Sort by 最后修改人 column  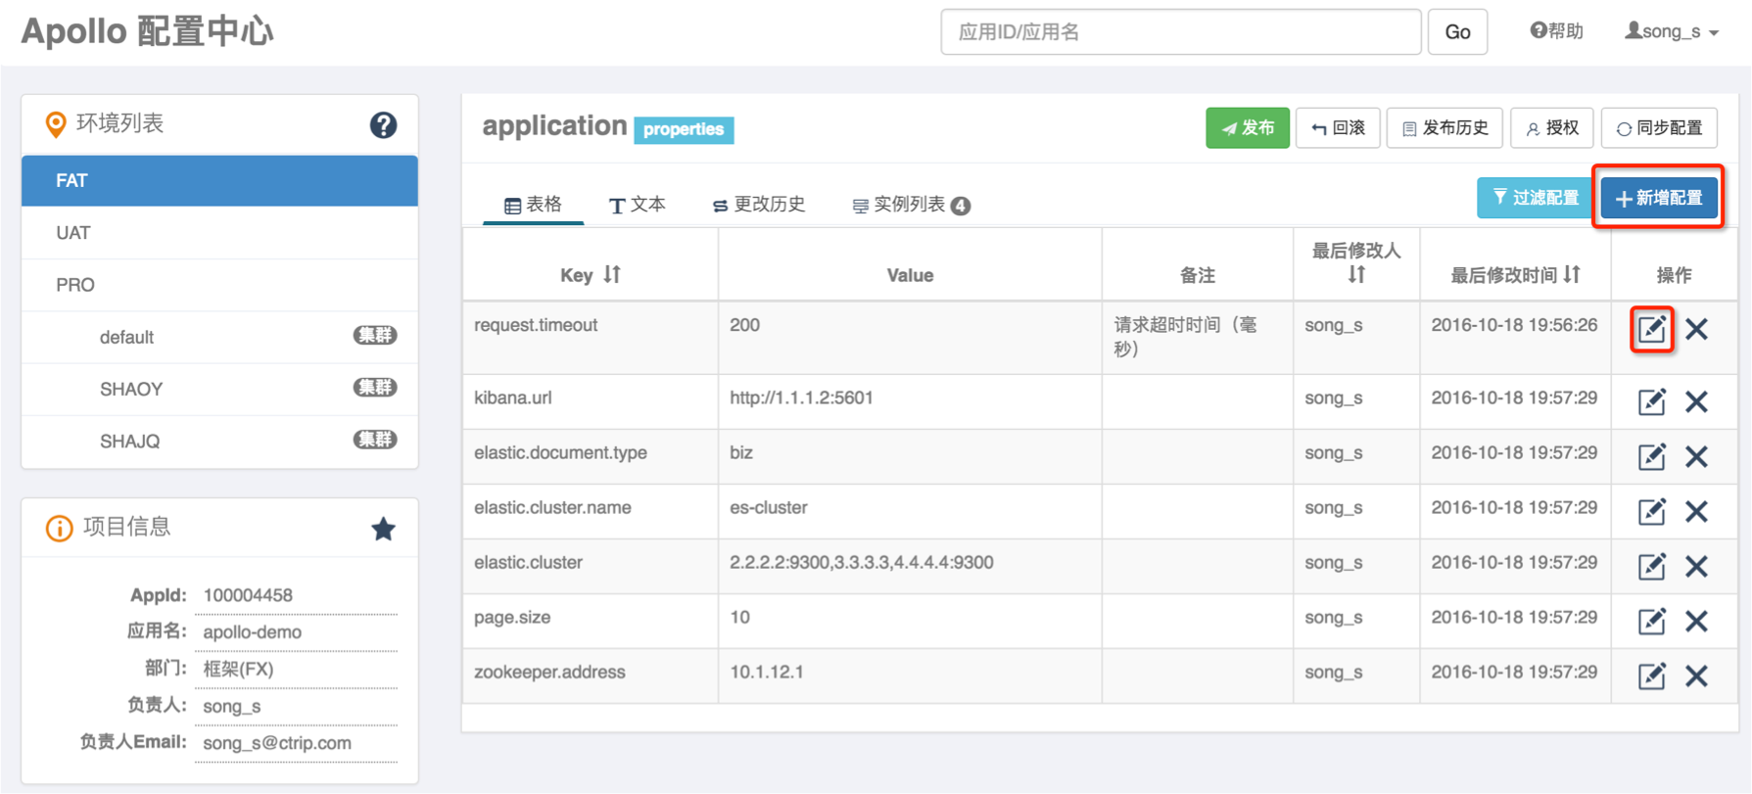point(1356,275)
